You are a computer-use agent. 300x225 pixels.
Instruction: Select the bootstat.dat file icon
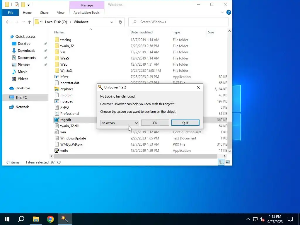coord(57,83)
